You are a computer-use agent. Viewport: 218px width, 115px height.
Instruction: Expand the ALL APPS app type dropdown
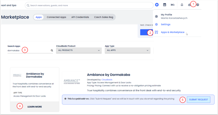coord(127,50)
